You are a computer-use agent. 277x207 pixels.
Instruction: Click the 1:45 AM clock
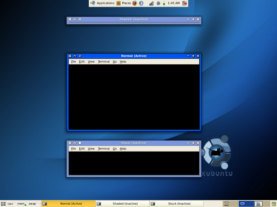click(173, 3)
